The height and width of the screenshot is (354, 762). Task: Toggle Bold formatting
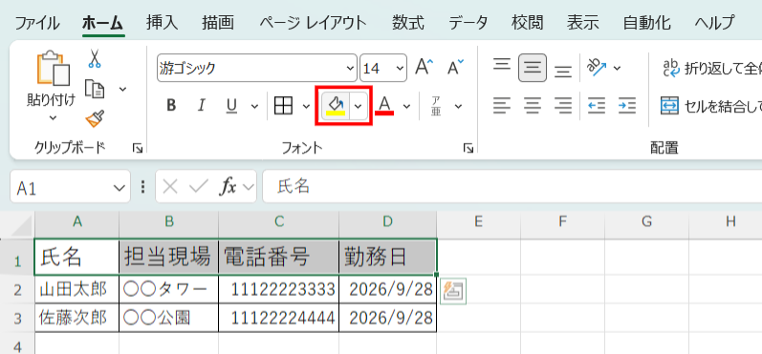[x=170, y=106]
